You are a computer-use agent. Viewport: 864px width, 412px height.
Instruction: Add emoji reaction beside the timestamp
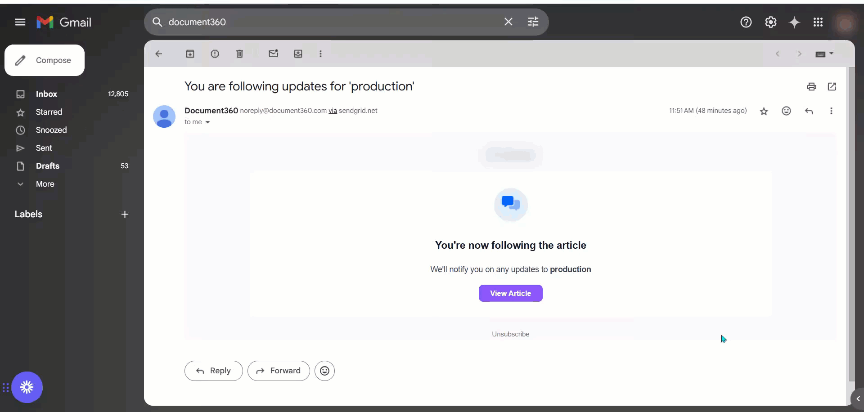click(787, 111)
